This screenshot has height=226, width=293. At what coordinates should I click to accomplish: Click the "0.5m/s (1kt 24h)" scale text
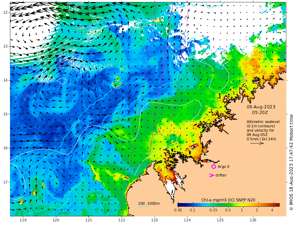(x=261, y=139)
